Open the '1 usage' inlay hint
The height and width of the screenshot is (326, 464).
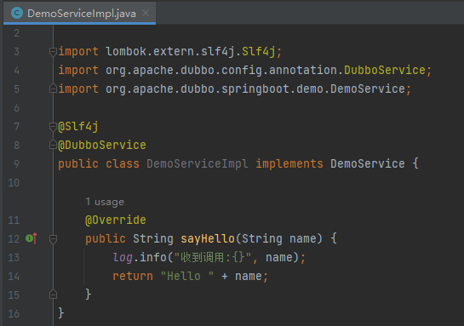click(105, 202)
